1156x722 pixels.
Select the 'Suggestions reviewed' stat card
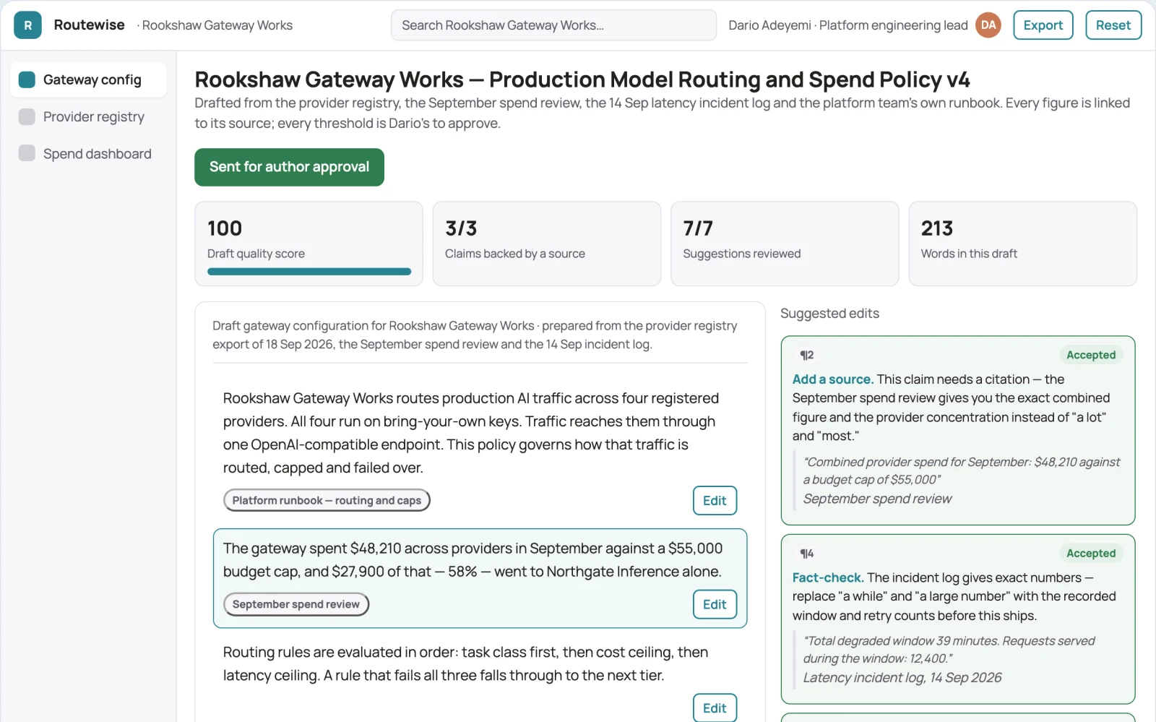(785, 244)
